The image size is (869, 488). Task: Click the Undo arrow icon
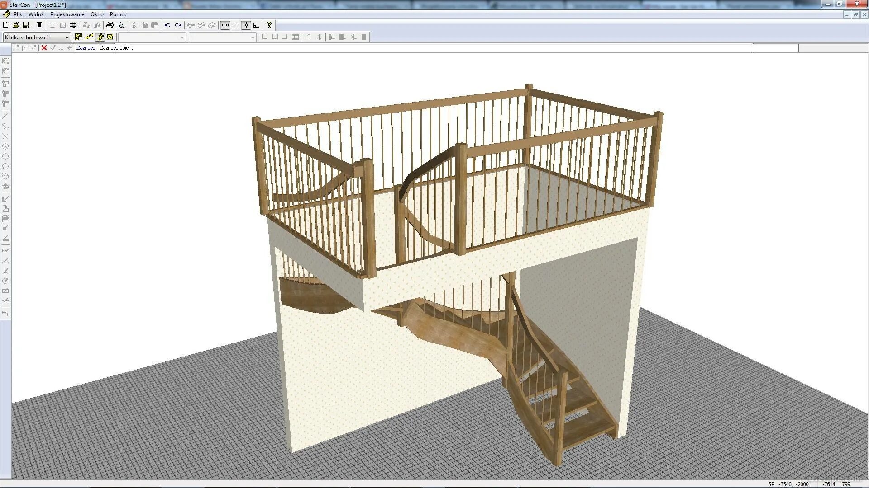[167, 25]
